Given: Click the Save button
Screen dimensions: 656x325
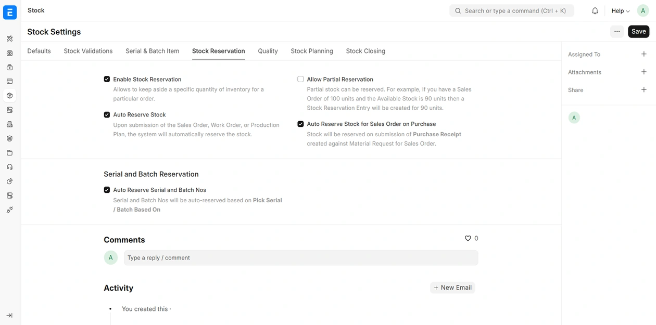Looking at the screenshot, I should coord(638,32).
